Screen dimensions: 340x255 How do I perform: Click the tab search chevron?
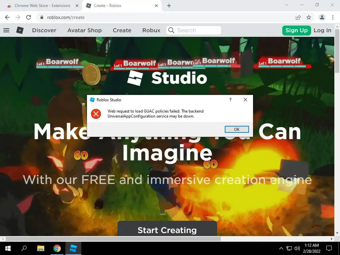287,5
